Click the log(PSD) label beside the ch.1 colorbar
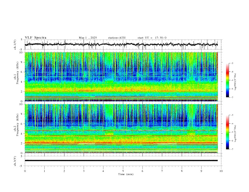The image size is (249, 192). 235,82
